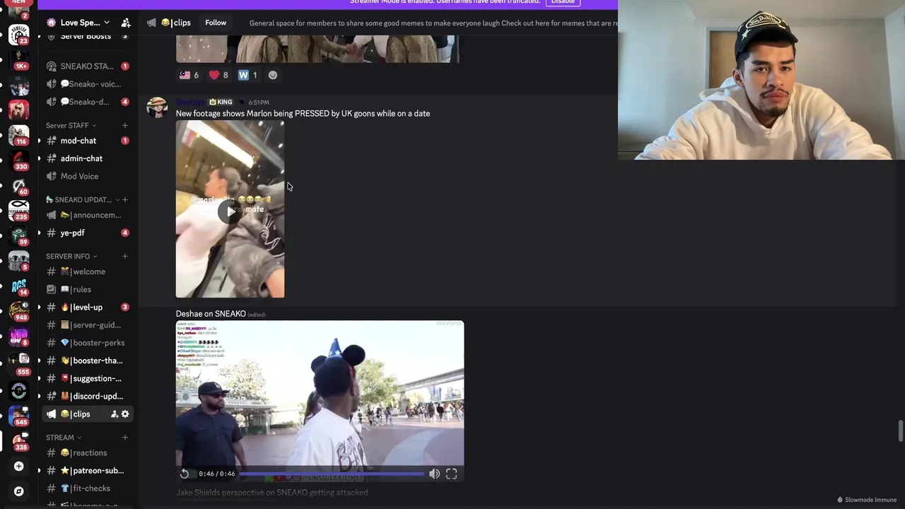Image resolution: width=905 pixels, height=509 pixels.
Task: Join the Mod Voice channel
Action: 88,176
